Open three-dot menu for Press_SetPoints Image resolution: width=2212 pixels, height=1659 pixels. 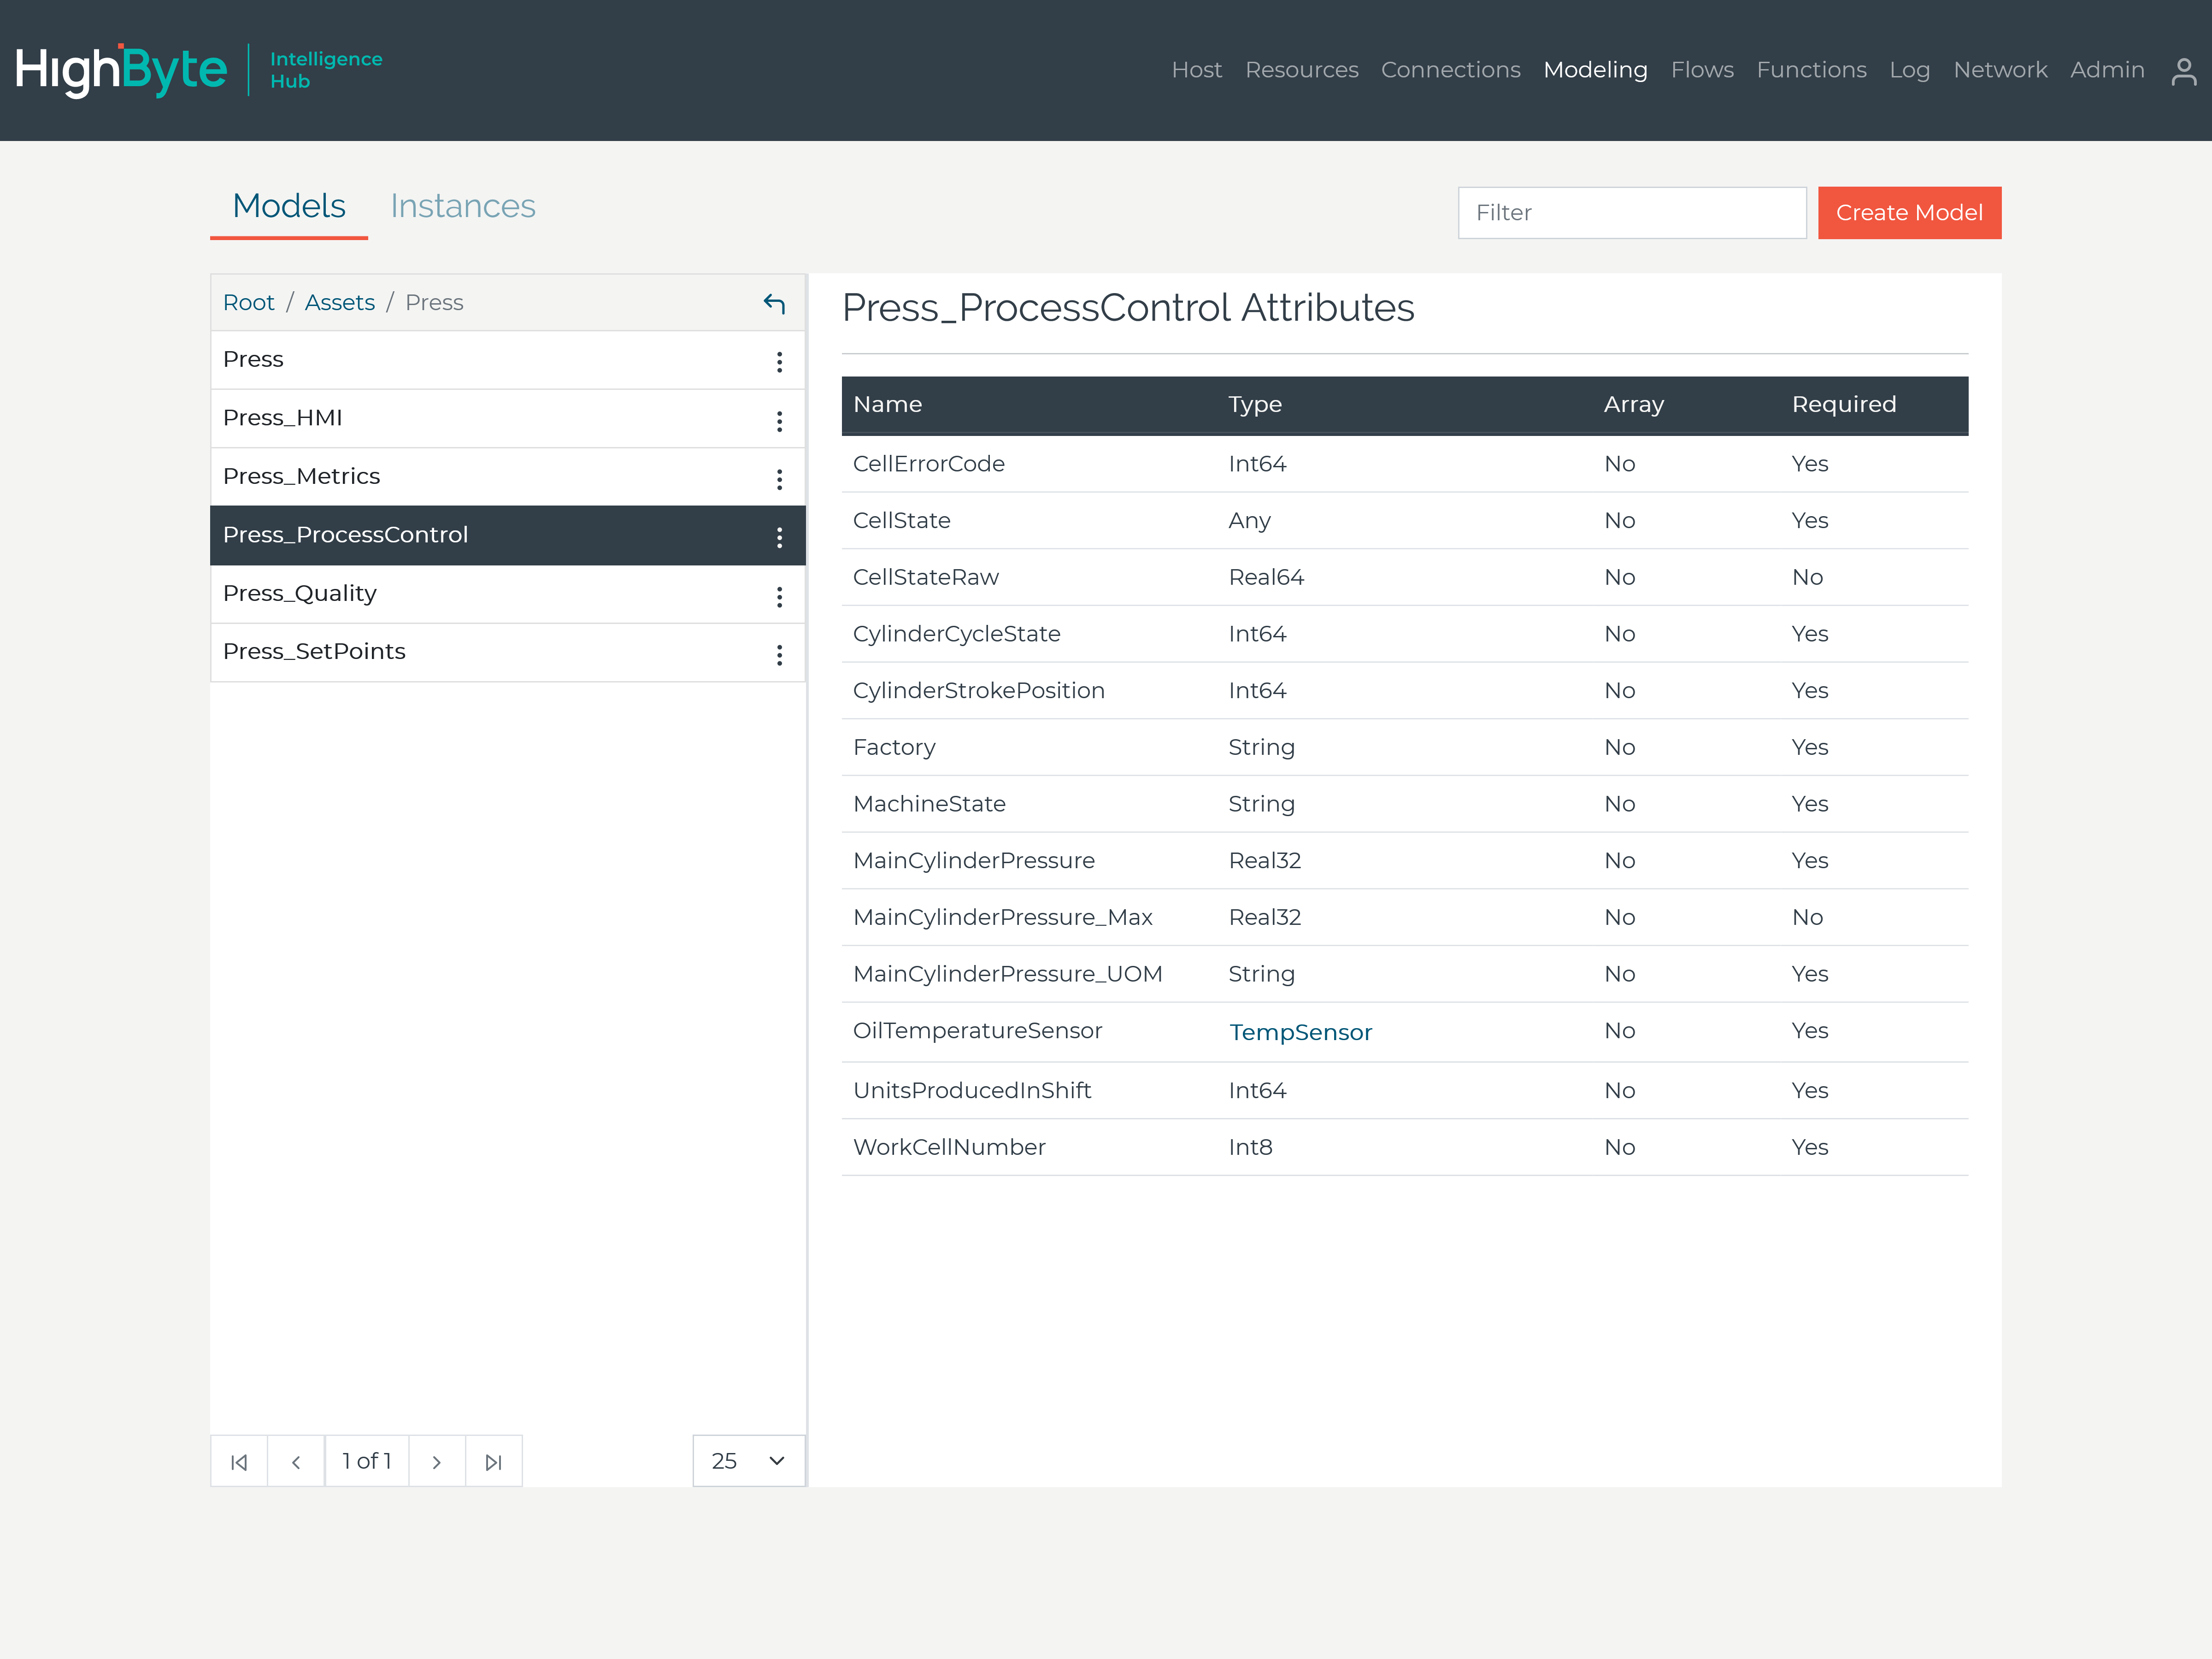click(x=779, y=655)
